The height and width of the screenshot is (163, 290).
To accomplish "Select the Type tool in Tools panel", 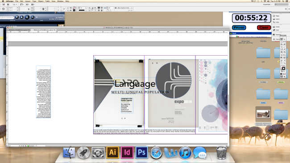I will tap(282, 47).
